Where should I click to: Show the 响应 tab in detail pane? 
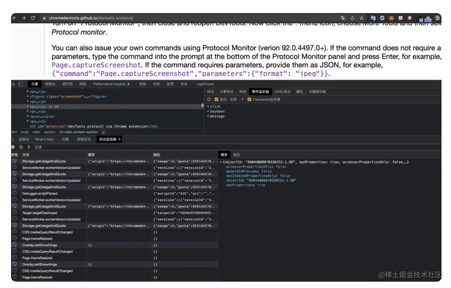tap(237, 155)
